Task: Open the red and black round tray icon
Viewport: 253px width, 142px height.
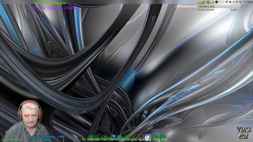Action: [217, 2]
